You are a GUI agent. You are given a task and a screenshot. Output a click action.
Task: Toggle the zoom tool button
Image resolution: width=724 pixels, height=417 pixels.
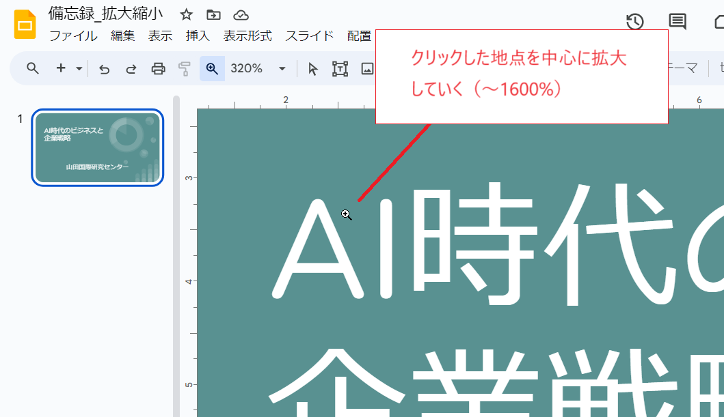[x=212, y=69]
